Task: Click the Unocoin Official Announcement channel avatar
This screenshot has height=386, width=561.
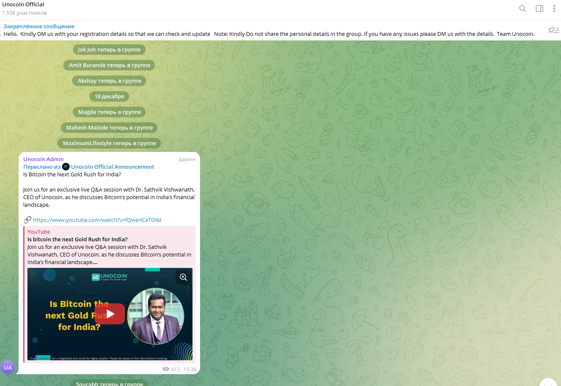Action: coord(66,167)
